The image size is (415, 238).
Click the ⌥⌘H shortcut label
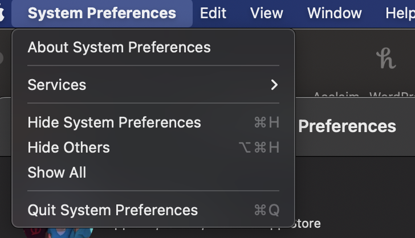click(x=259, y=147)
